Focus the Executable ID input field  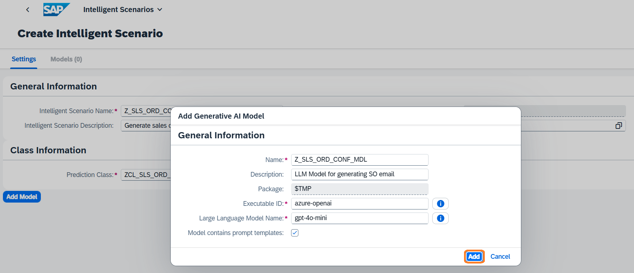pyautogui.click(x=359, y=204)
